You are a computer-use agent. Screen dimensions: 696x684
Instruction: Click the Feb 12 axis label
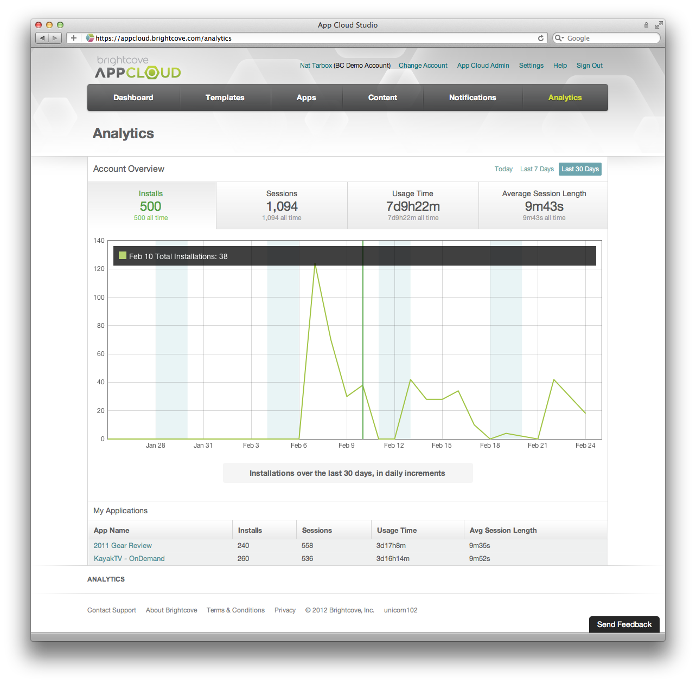[x=394, y=446]
